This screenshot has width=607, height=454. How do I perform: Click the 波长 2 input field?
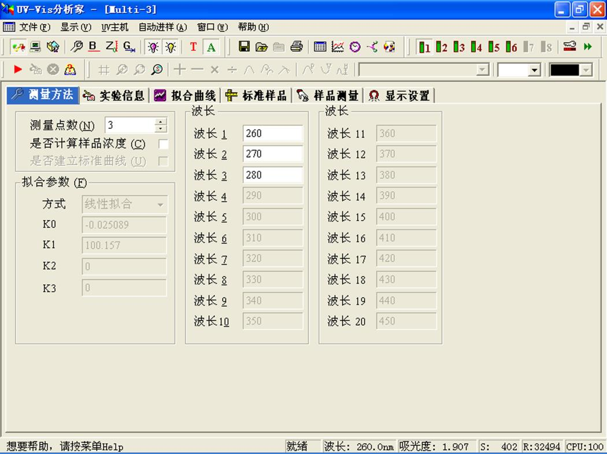pos(272,154)
